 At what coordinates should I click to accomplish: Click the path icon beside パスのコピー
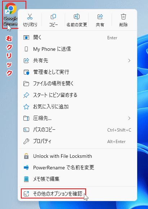click(26, 130)
